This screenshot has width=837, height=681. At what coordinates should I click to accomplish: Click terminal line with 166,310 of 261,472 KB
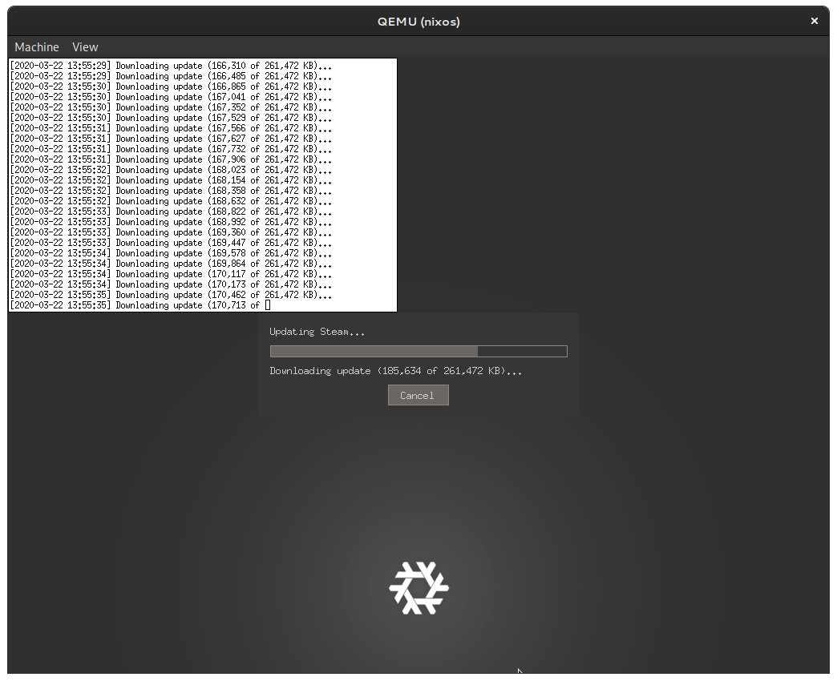click(171, 66)
